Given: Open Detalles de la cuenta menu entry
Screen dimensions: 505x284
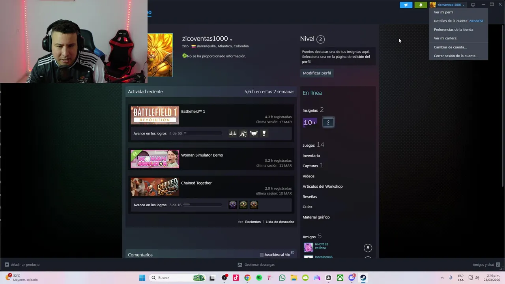Looking at the screenshot, I should click(458, 21).
